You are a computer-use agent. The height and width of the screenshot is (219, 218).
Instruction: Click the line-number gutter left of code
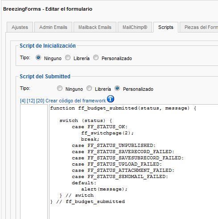click(34, 162)
